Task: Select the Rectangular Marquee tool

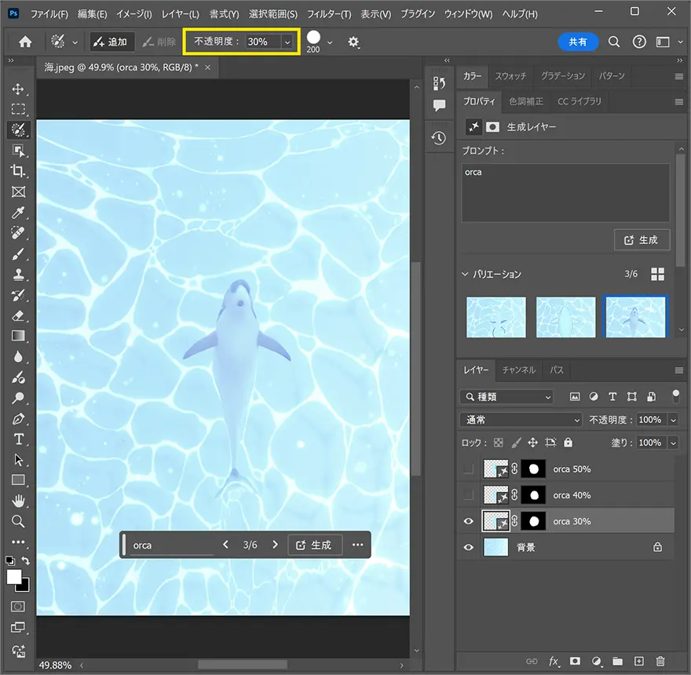Action: 18,109
